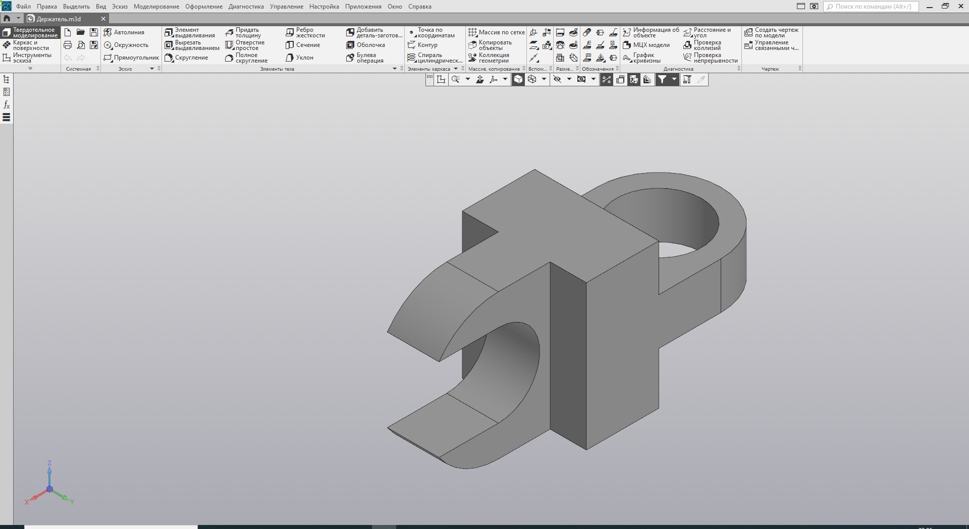Screen dimensions: 969x529
Task: Expand the Эскиз panel dropdown arrow
Action: (x=151, y=69)
